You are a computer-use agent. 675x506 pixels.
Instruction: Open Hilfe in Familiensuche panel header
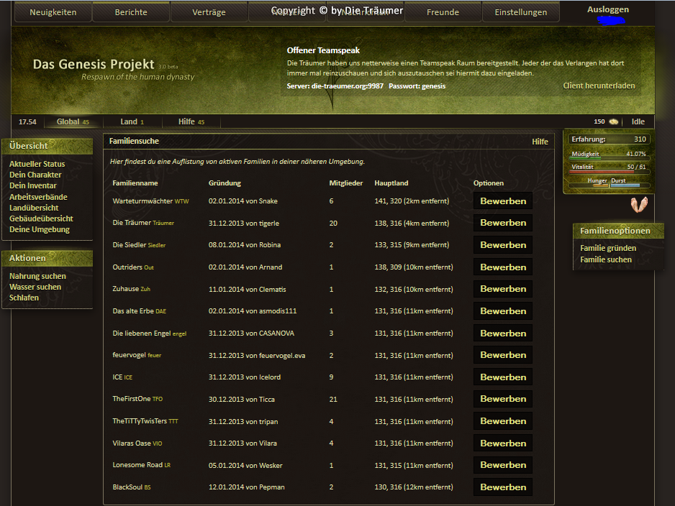coord(540,142)
